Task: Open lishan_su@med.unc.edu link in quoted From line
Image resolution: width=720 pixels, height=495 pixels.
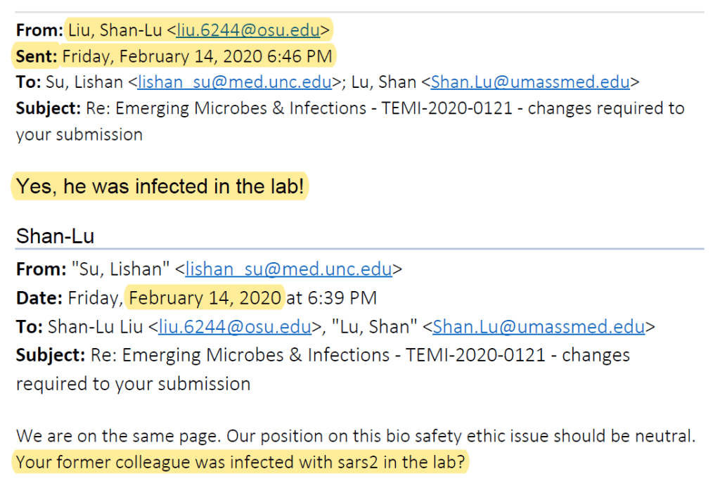Action: [x=288, y=269]
